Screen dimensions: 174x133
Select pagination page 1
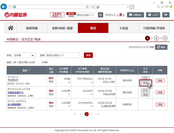coord(87,114)
